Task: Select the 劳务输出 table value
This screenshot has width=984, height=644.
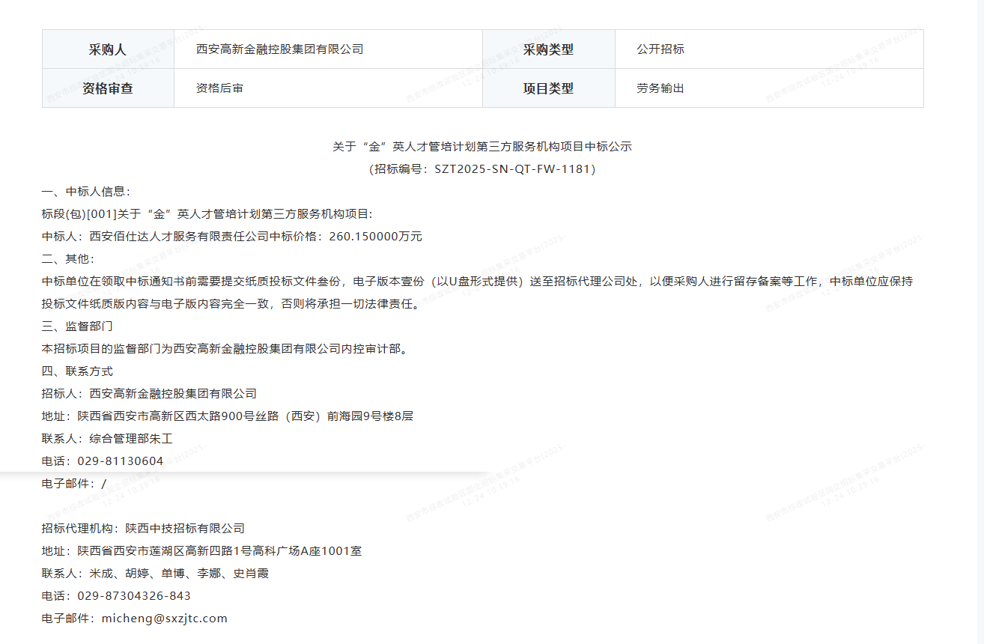Action: (660, 88)
